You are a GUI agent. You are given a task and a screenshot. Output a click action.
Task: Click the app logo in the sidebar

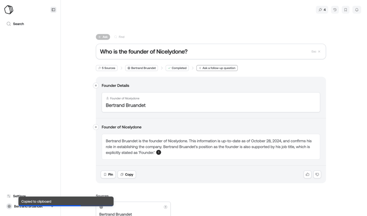click(9, 10)
